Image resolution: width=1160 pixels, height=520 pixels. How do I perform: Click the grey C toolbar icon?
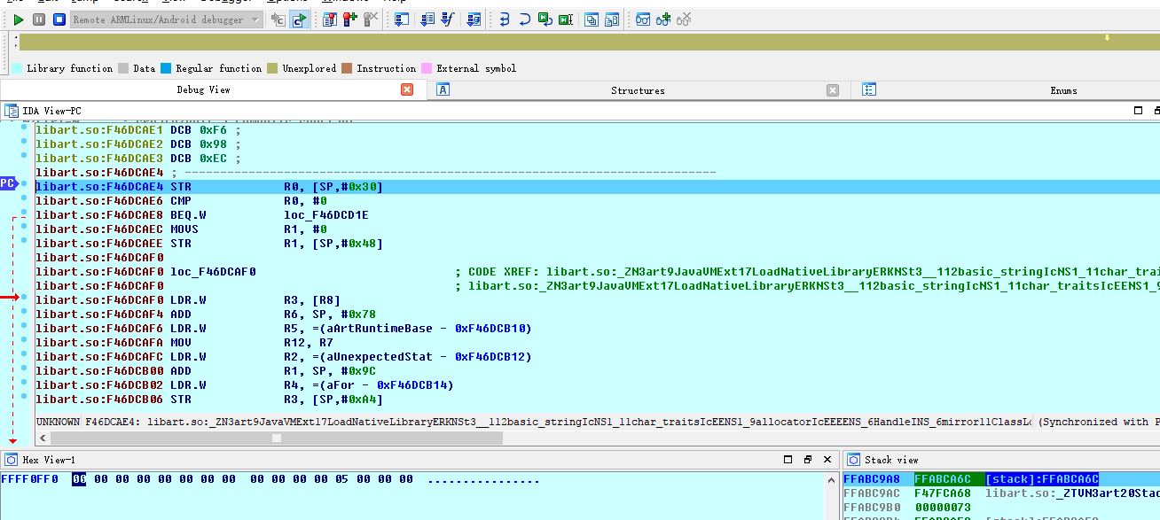[x=278, y=19]
